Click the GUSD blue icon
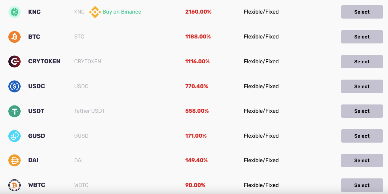Viewport: 388px width, 194px height. pyautogui.click(x=14, y=136)
